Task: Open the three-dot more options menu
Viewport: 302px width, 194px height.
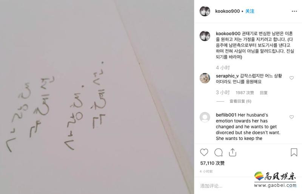Action: tap(294, 11)
